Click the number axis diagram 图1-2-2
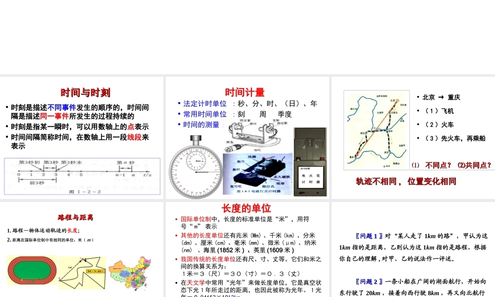The image size is (495, 297). 81,176
